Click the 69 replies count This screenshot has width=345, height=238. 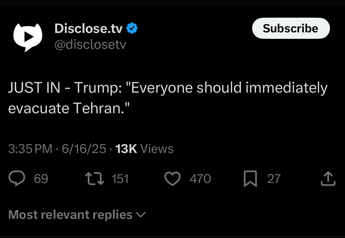pyautogui.click(x=41, y=179)
